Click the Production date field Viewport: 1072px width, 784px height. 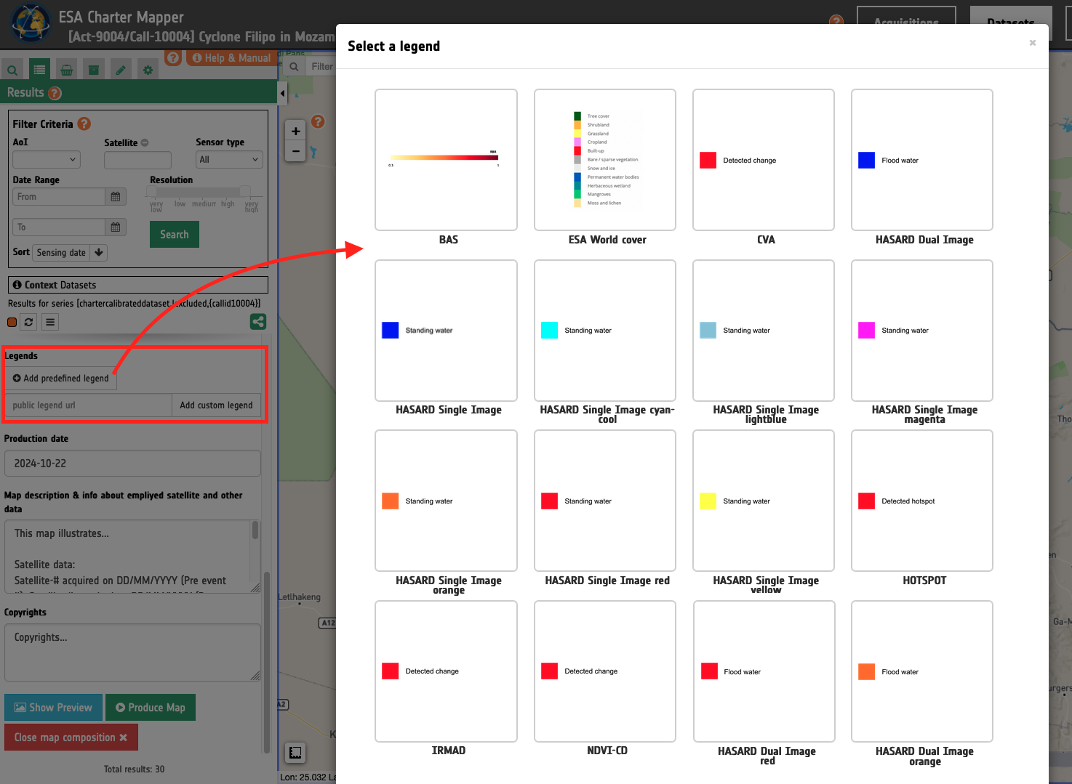coord(132,464)
